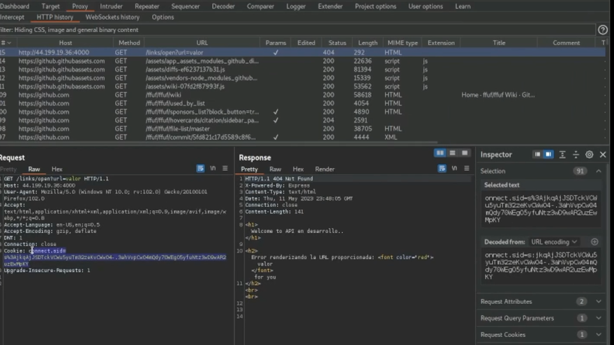This screenshot has height=345, width=614.
Task: Switch to tabbed request/response layout
Action: [x=465, y=153]
